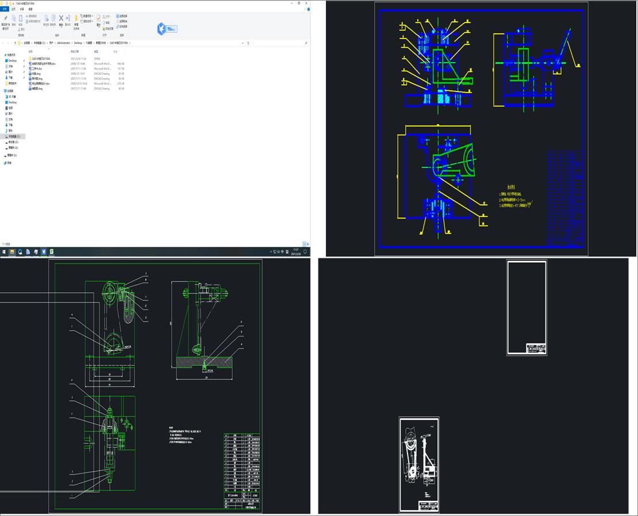Click the Pin to Quick Access icon
The image size is (638, 516).
tap(5, 19)
